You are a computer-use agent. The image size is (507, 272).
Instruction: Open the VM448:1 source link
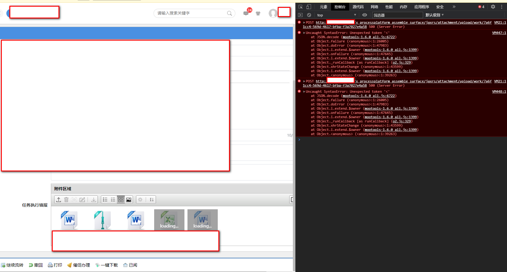499,91
